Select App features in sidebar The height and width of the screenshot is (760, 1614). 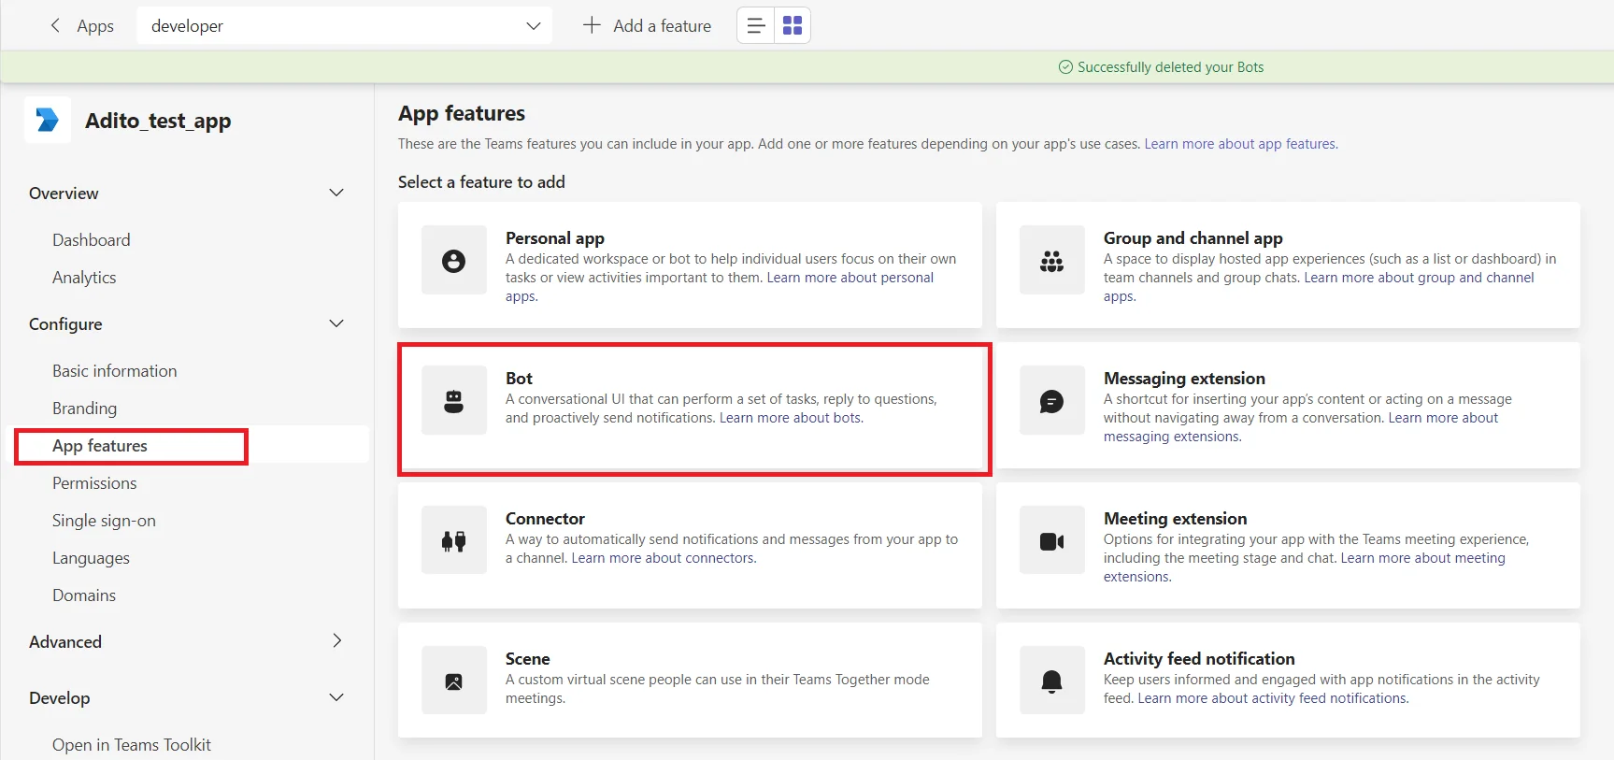[x=100, y=446]
